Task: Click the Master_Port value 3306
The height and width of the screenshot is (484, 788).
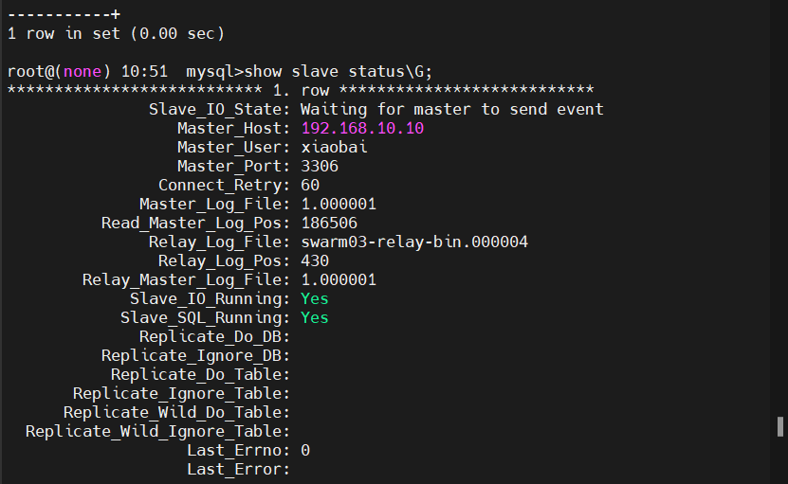Action: tap(320, 166)
